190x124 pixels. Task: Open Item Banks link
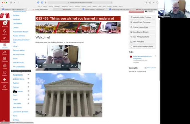(17, 108)
